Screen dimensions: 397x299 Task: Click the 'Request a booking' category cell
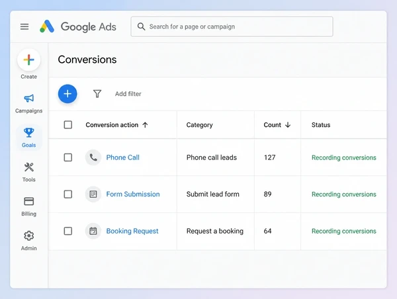pos(215,231)
